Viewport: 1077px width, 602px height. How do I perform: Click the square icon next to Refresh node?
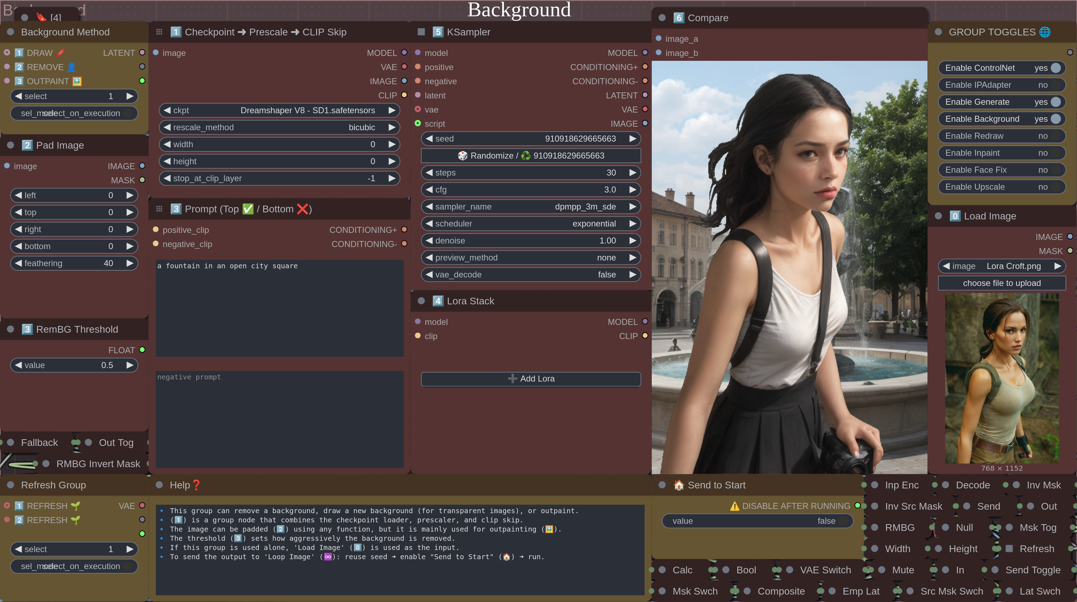click(x=1009, y=549)
